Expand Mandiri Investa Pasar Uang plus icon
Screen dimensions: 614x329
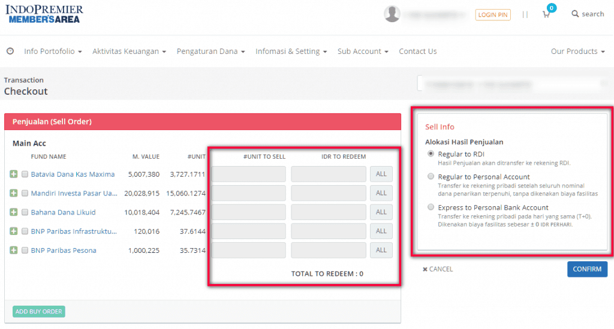pyautogui.click(x=14, y=194)
